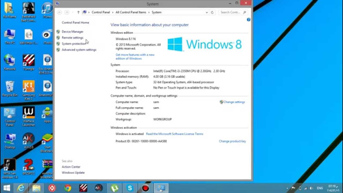
Task: Refresh the System window
Action: point(212,12)
